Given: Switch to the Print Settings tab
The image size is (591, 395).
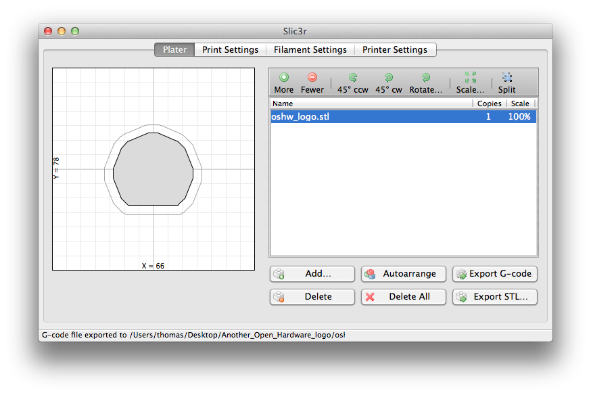Looking at the screenshot, I should 231,49.
